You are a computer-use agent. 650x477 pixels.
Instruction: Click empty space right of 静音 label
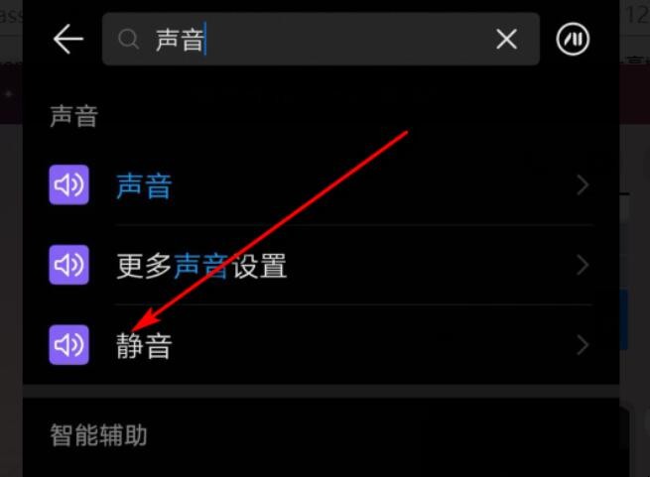tap(373, 346)
